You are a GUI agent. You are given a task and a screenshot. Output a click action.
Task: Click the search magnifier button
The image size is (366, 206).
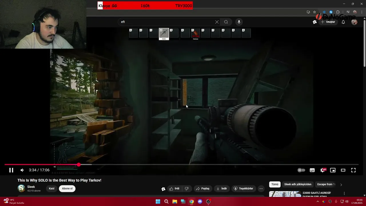[x=226, y=22]
